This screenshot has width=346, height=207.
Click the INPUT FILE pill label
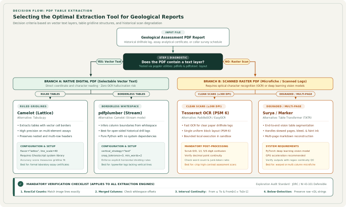(173, 32)
